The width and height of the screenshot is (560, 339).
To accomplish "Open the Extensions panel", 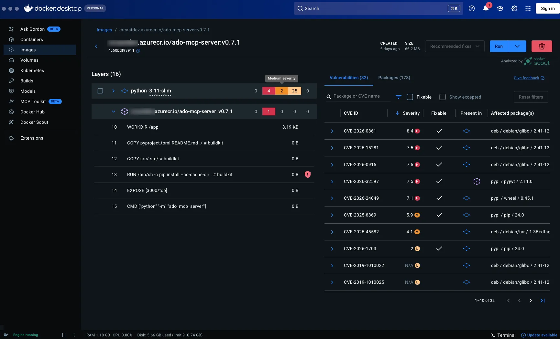I will [31, 138].
